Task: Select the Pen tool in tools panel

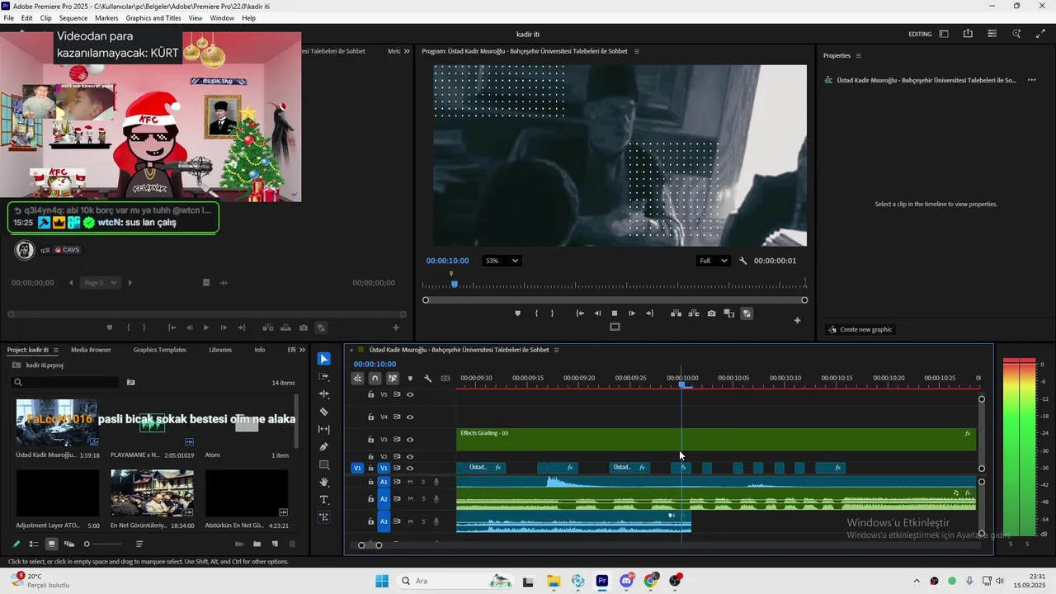Action: click(324, 447)
